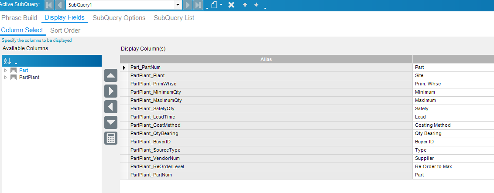Select the PartPlant_SafetyQty alias cell
Viewport: 494px width, 193px height.
click(x=270, y=109)
